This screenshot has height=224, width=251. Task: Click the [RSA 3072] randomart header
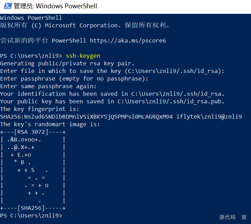tap(33, 132)
